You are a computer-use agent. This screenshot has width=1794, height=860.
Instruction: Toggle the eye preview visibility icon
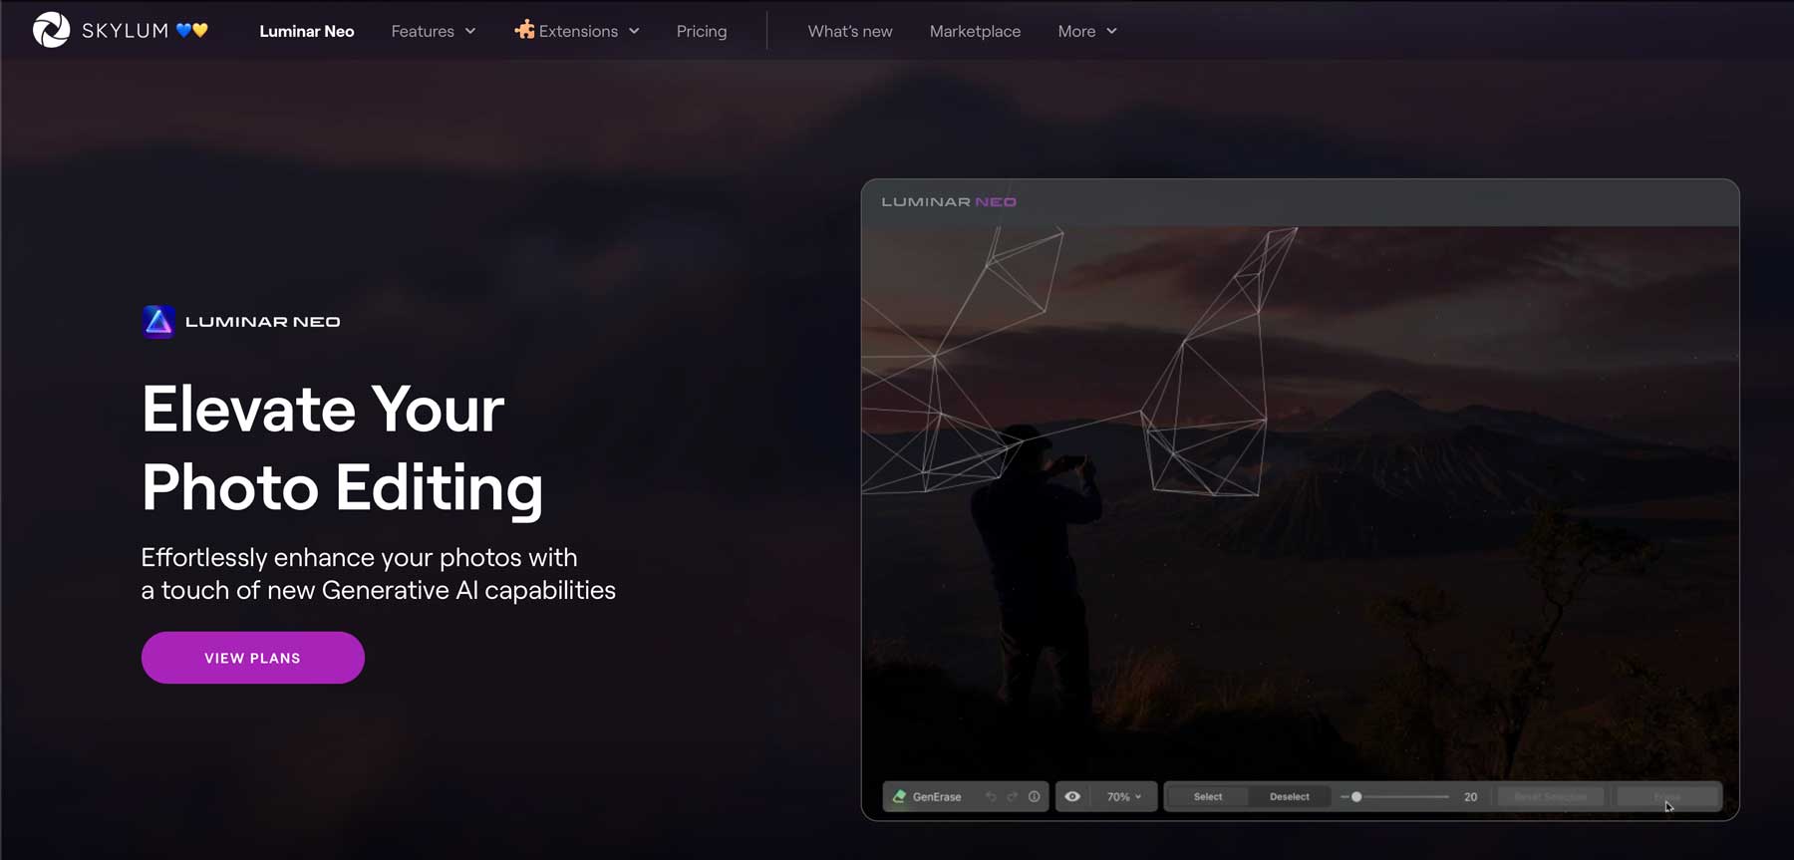[x=1072, y=796]
